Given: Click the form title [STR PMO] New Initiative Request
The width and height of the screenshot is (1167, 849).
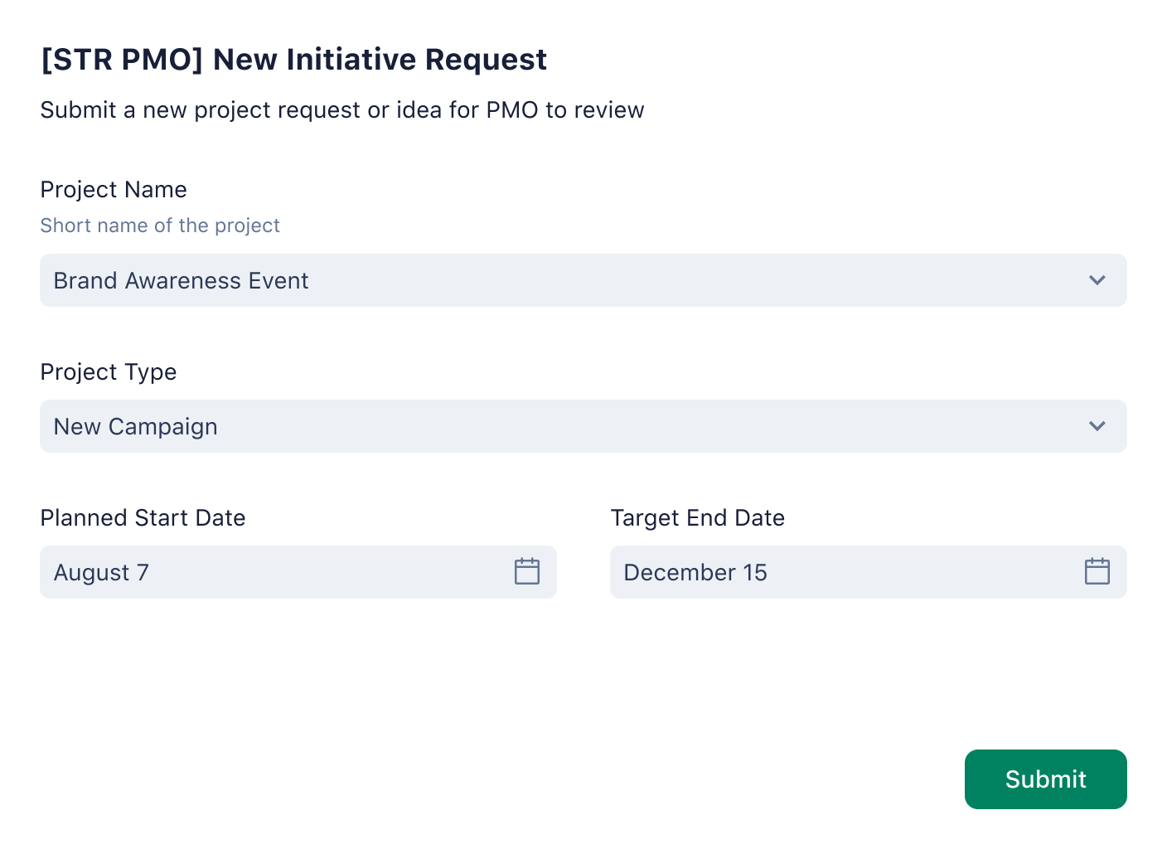Looking at the screenshot, I should [x=293, y=60].
